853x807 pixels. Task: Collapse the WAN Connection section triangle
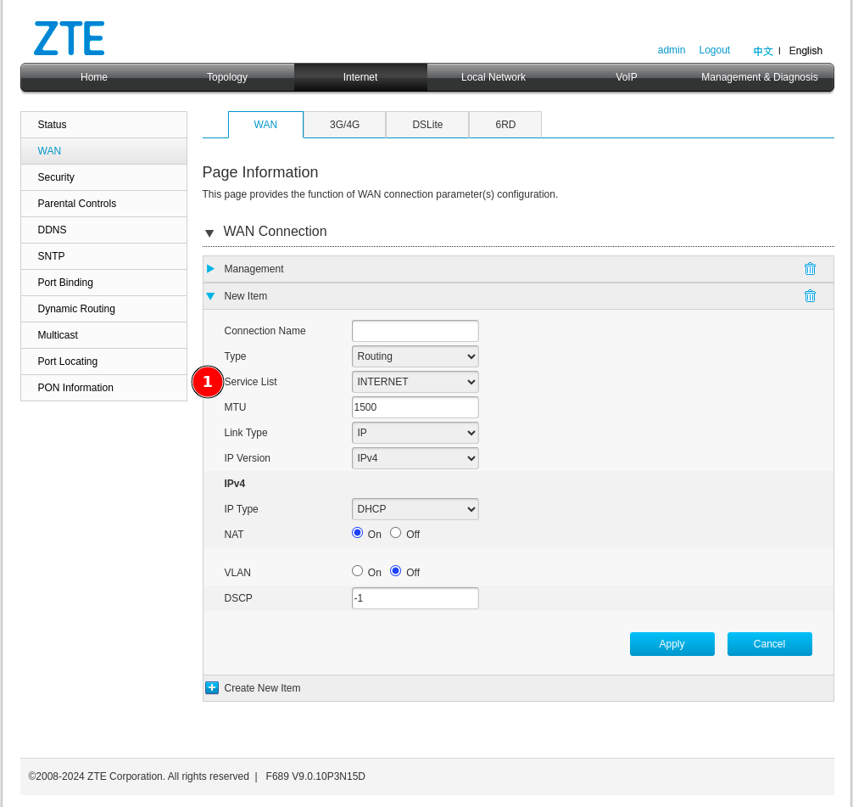click(x=209, y=233)
